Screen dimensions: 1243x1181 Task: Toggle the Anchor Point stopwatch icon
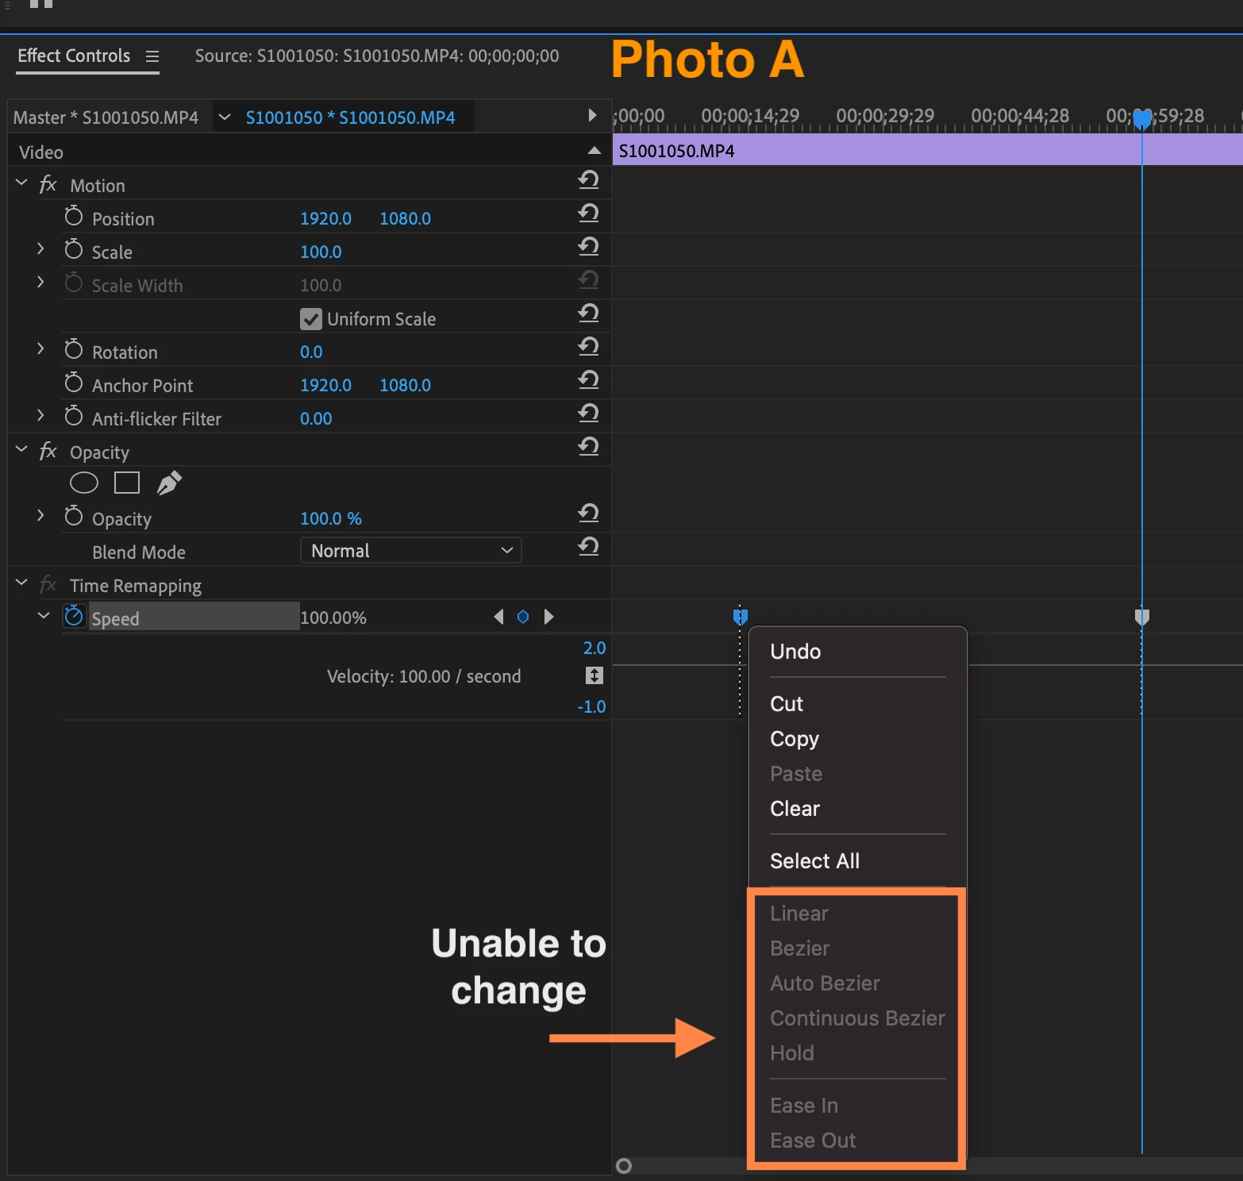coord(74,383)
